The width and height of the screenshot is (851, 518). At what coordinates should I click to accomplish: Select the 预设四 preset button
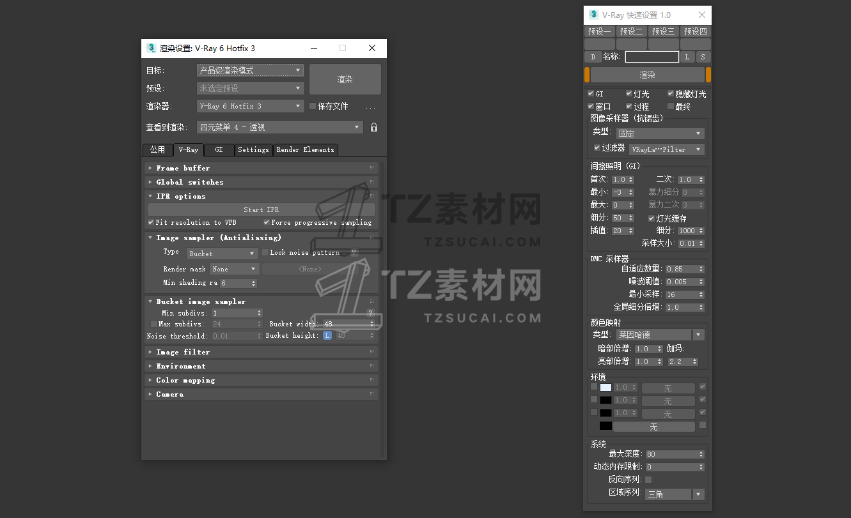coord(696,31)
